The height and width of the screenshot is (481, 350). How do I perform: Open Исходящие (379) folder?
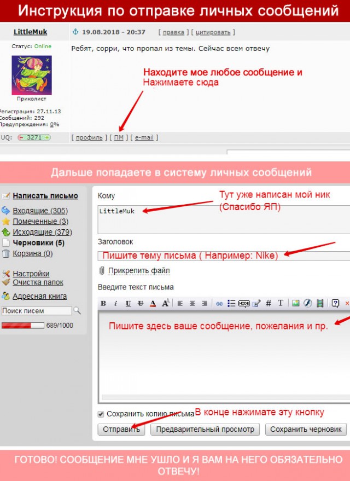42,232
